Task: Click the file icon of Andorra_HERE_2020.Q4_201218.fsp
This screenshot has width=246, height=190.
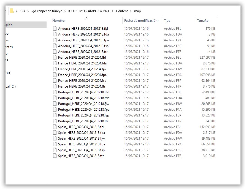Action: click(x=55, y=46)
